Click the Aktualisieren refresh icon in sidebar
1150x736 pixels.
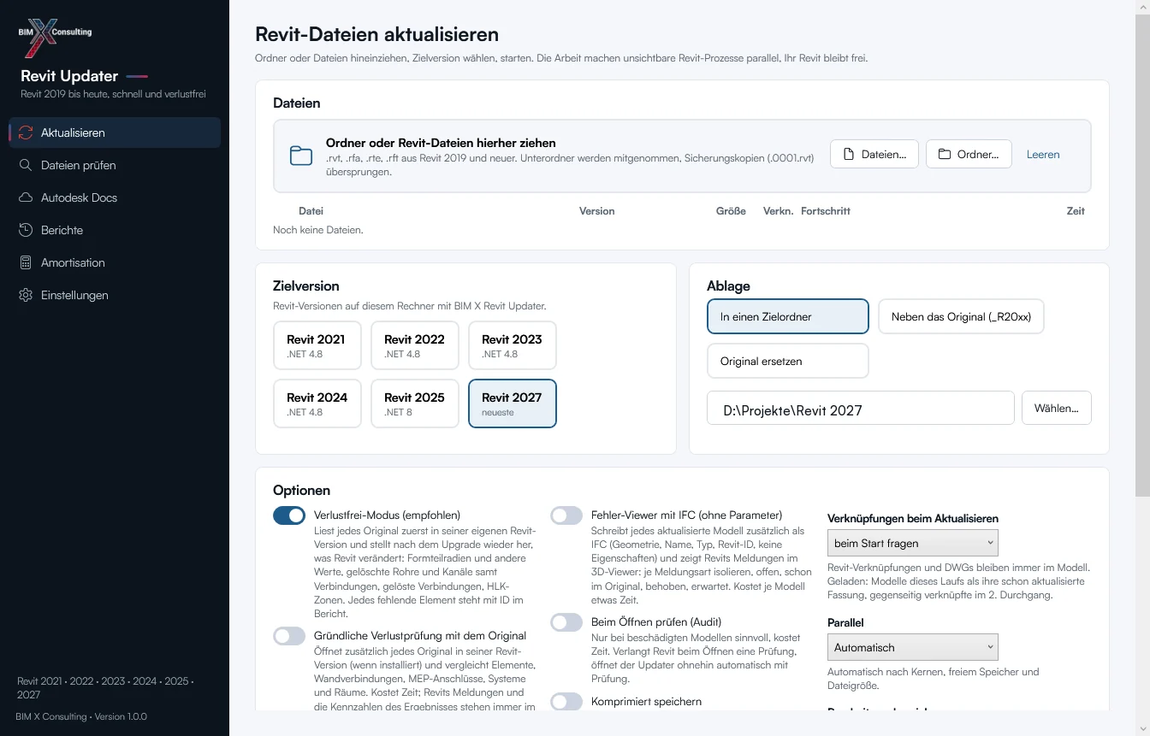tap(26, 132)
